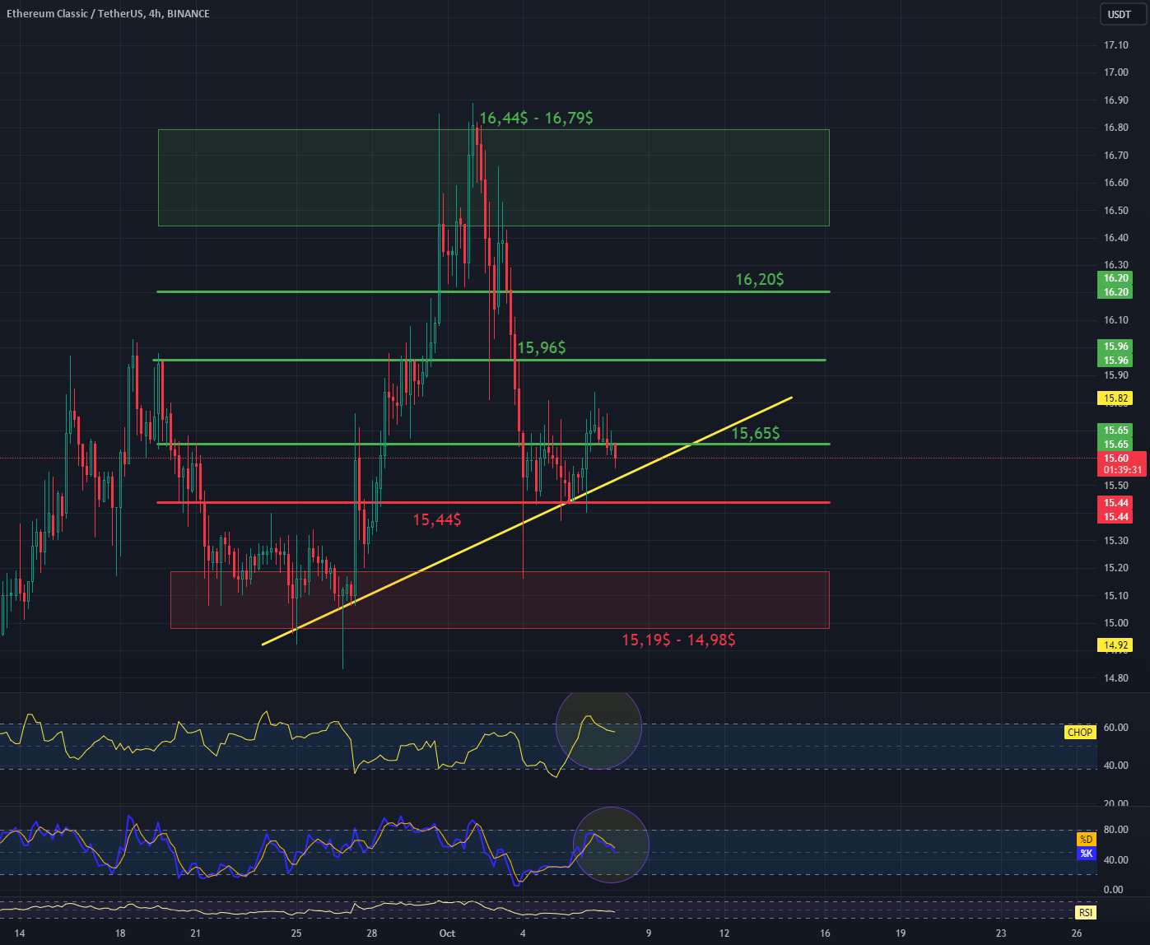Viewport: 1150px width, 945px height.
Task: Click the 18 date on time axis
Action: click(x=120, y=933)
